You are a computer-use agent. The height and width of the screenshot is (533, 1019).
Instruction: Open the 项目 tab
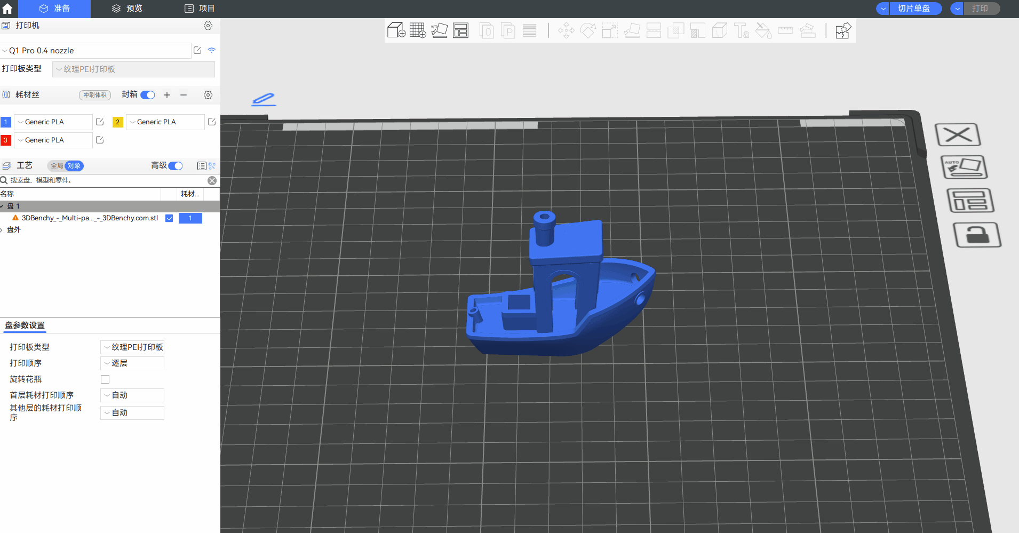pyautogui.click(x=200, y=9)
